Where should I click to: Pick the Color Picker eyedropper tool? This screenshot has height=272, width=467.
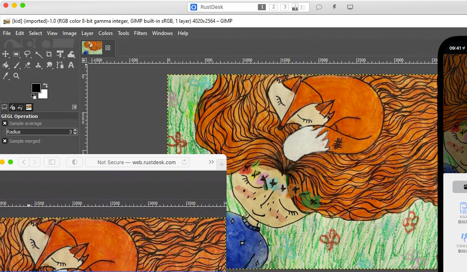[x=5, y=76]
